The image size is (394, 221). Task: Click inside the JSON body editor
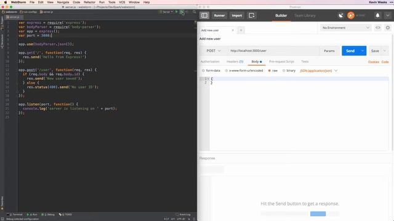(x=299, y=114)
